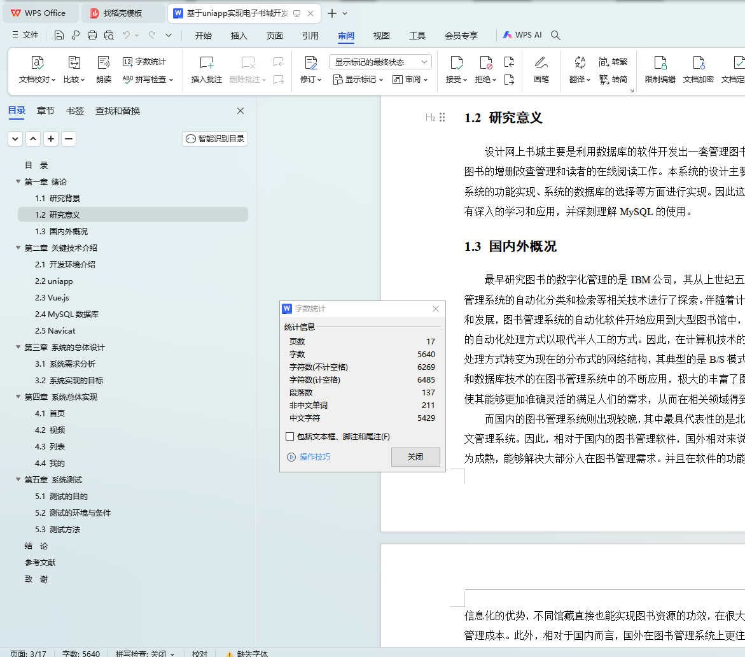Insert a comment with 插入批注
The width and height of the screenshot is (745, 657).
coord(207,70)
